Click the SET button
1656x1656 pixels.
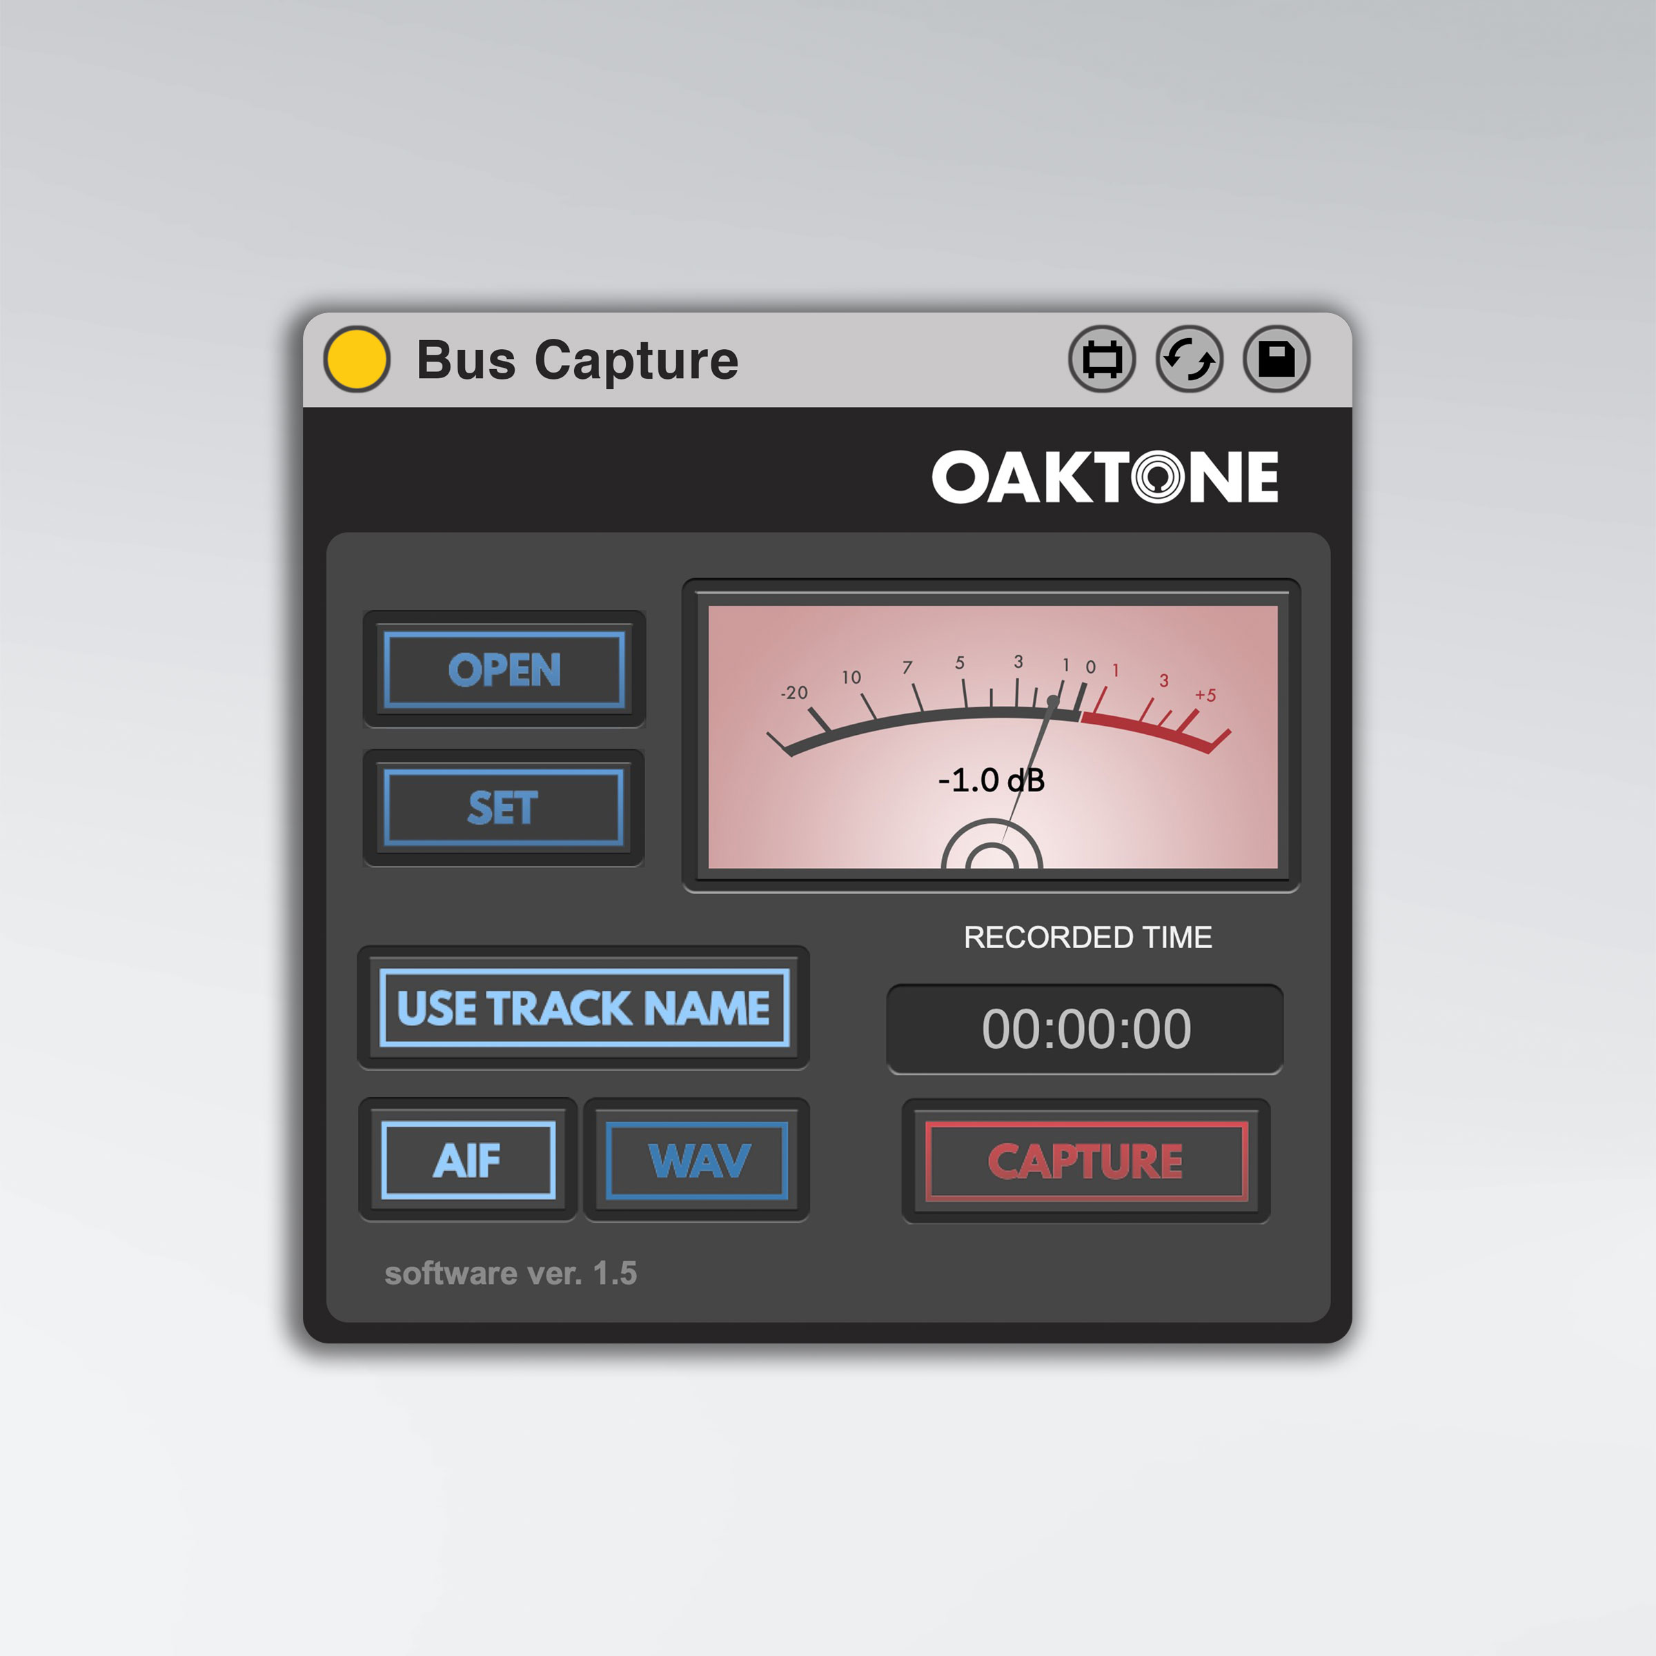pyautogui.click(x=504, y=807)
